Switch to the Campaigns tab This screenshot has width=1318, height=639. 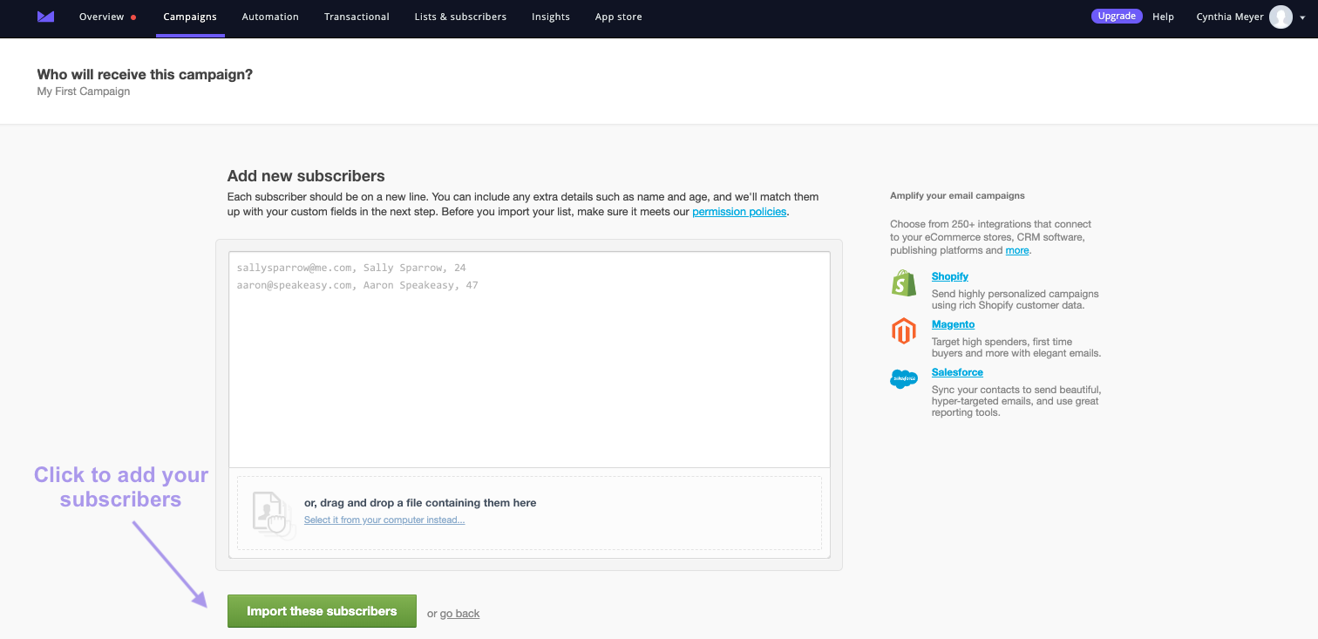(x=190, y=16)
